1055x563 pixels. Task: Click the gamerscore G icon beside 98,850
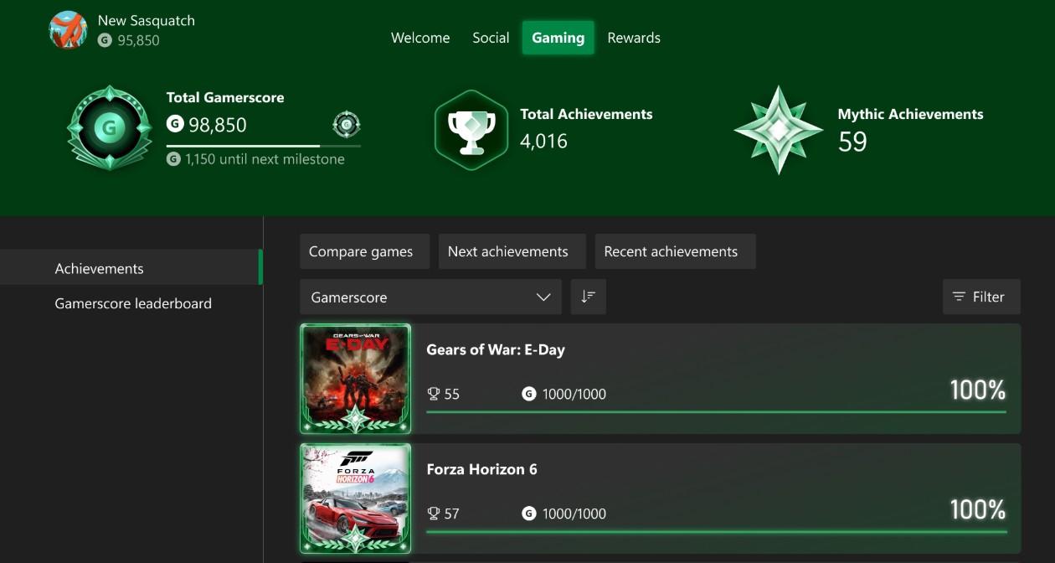(175, 124)
